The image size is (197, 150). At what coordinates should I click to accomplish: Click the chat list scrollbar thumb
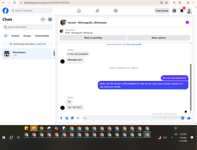point(54,53)
